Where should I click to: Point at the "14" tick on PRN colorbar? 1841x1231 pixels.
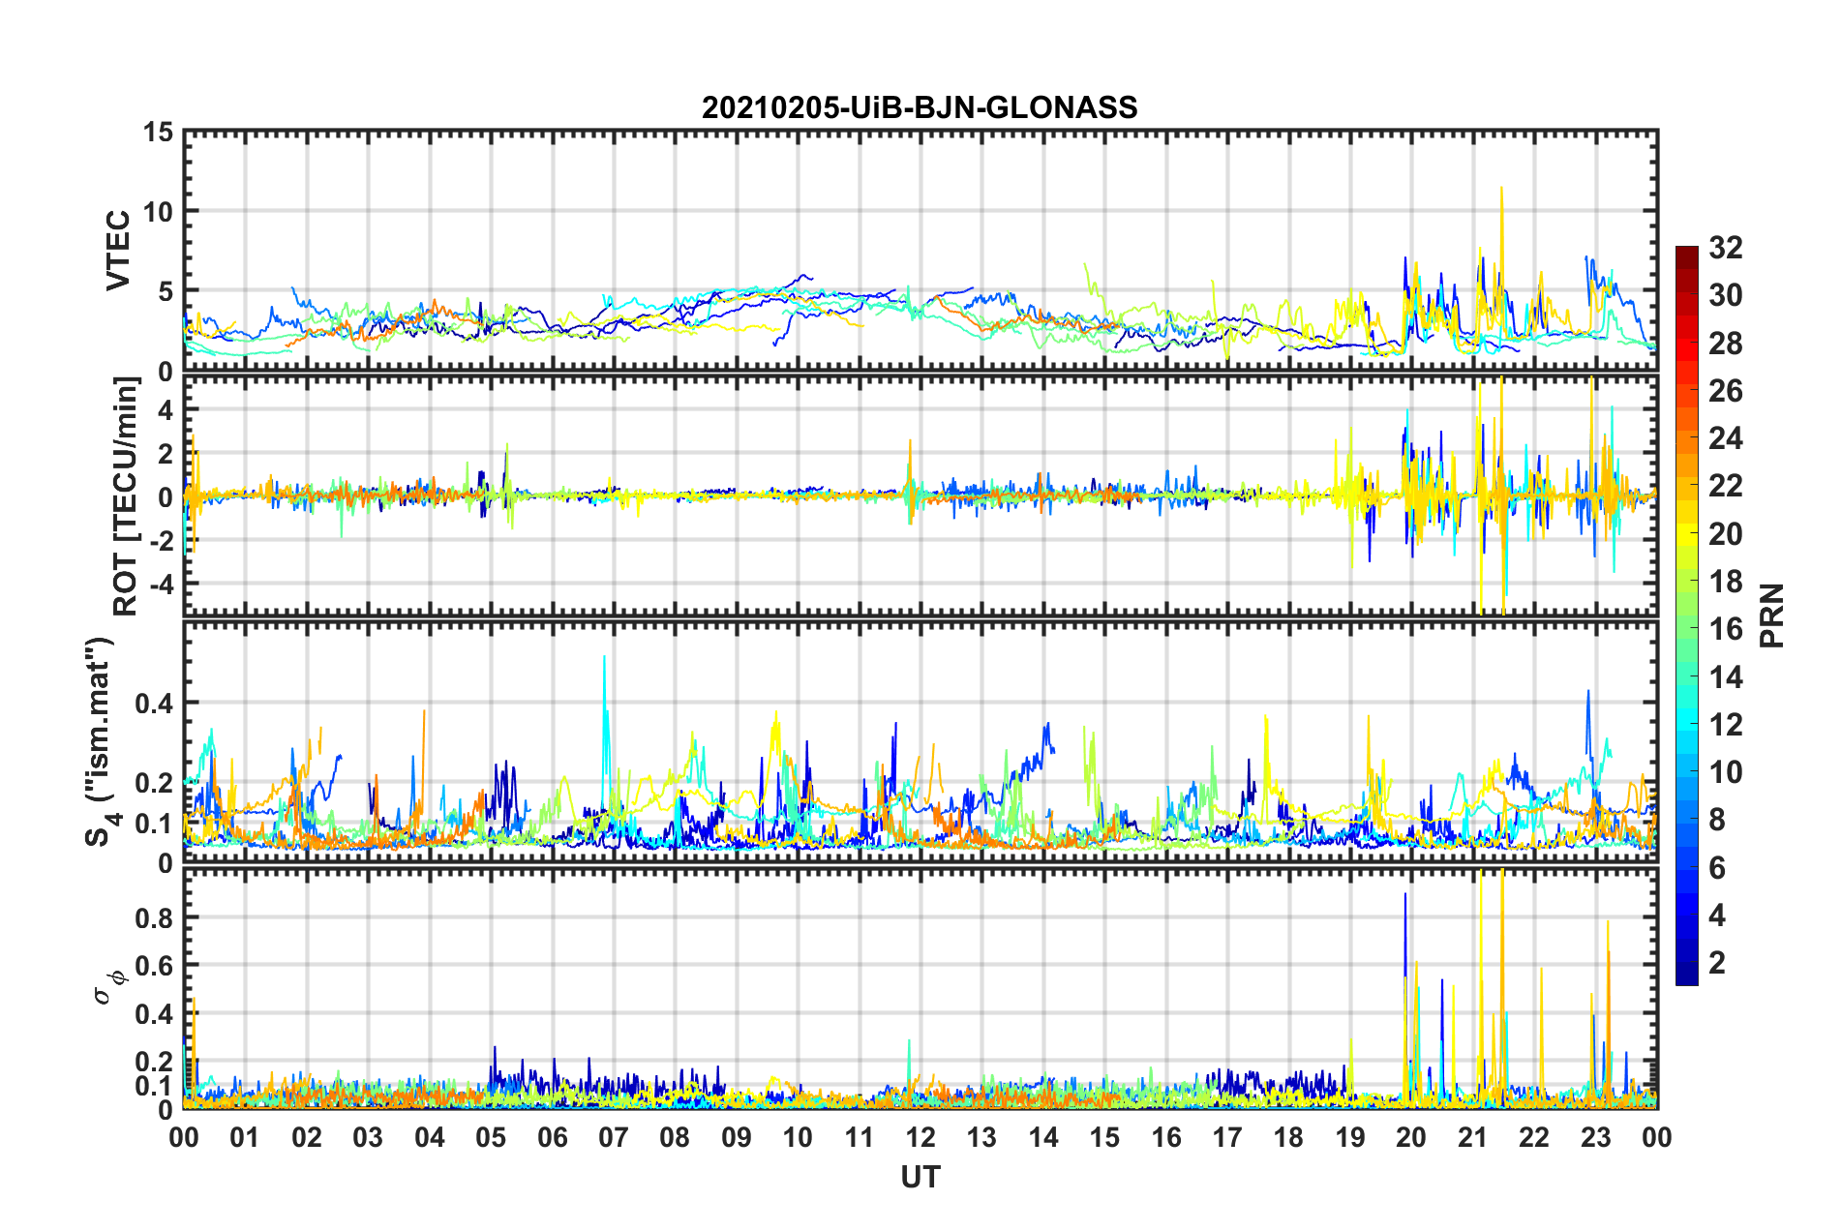click(x=1726, y=677)
